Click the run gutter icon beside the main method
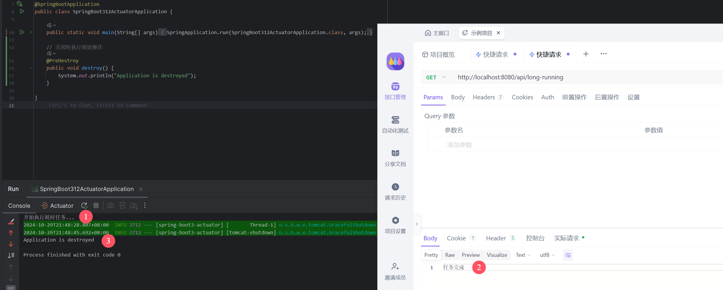The image size is (723, 290). [x=22, y=32]
